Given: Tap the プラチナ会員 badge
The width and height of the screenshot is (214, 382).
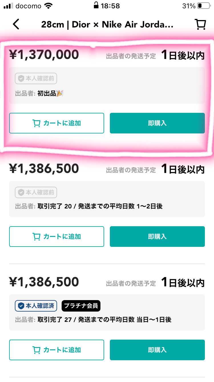Looking at the screenshot, I should click(81, 306).
